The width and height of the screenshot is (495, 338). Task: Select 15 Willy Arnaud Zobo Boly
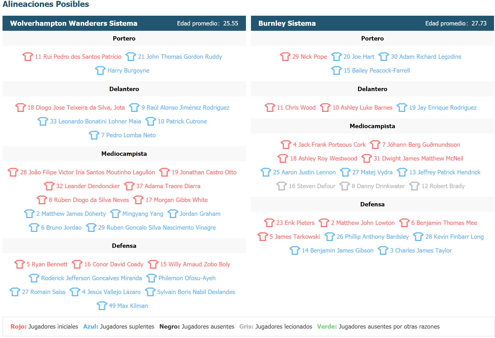[195, 264]
